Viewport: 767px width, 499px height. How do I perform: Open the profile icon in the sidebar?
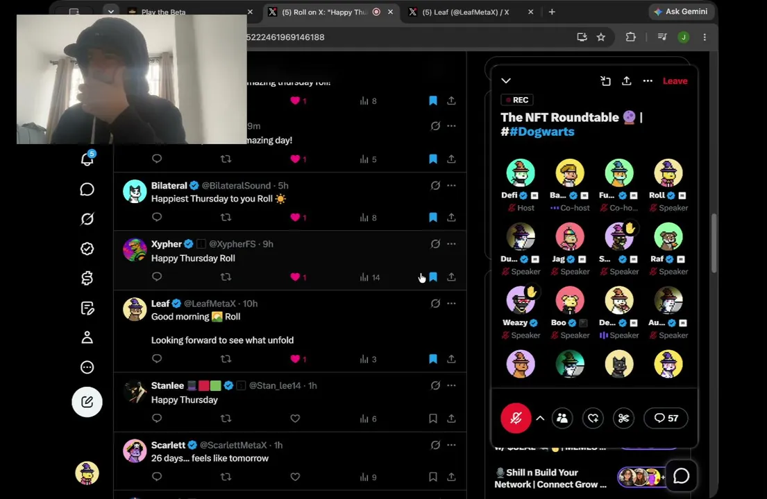pyautogui.click(x=87, y=338)
